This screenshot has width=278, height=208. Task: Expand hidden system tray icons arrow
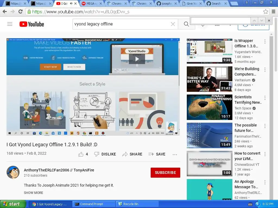[x=258, y=204]
